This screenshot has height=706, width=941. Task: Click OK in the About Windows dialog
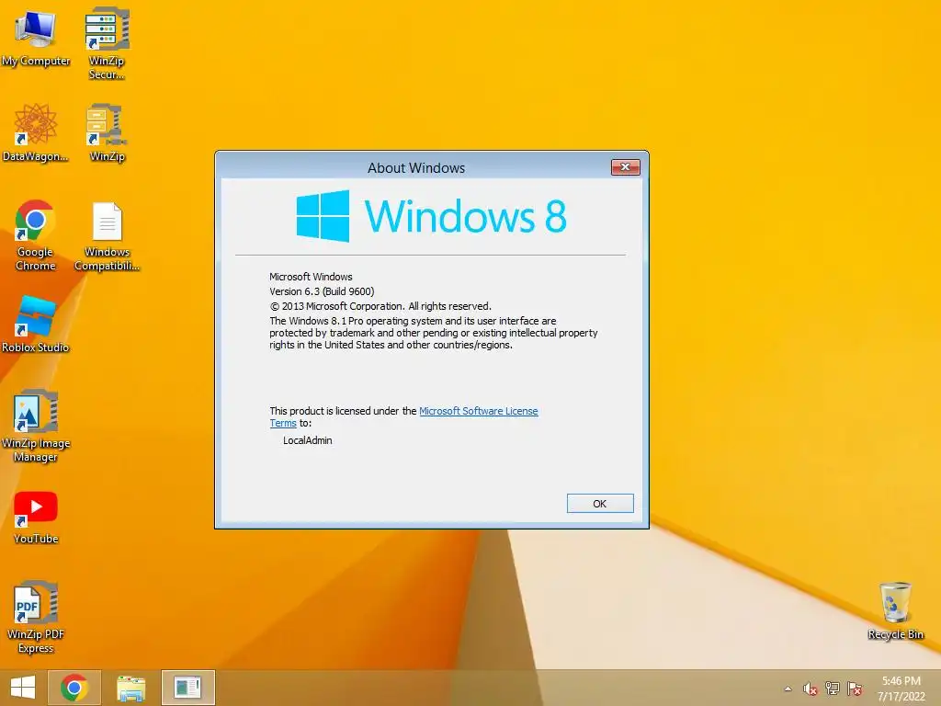pos(600,504)
